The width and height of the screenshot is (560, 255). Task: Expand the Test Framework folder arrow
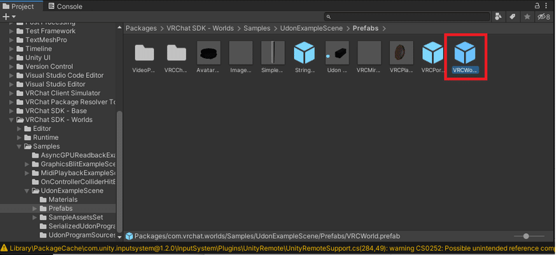tap(11, 31)
